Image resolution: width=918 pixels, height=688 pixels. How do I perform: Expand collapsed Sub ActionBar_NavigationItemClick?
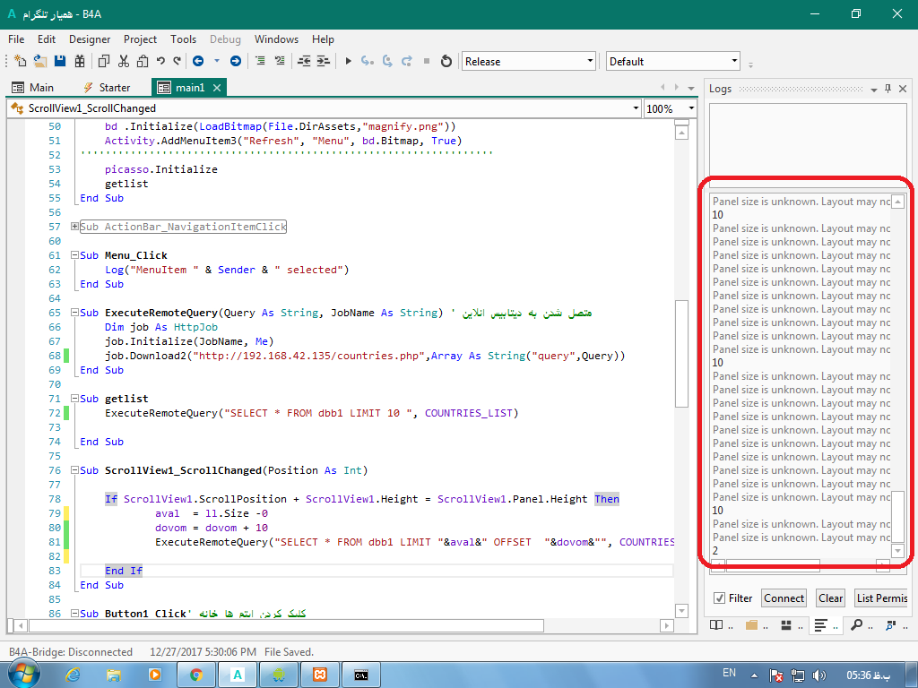coord(74,228)
